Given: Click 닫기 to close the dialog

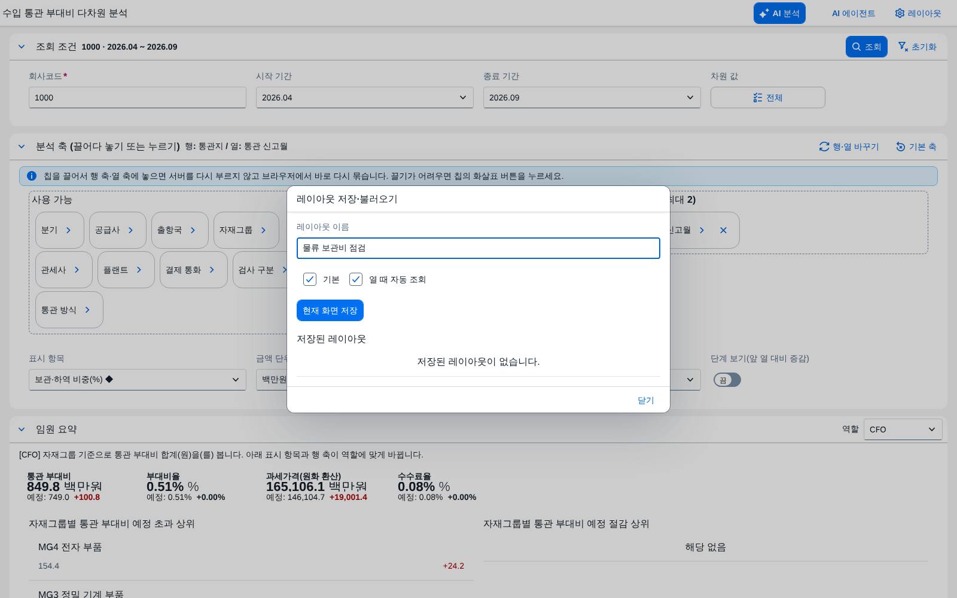Looking at the screenshot, I should tap(646, 400).
